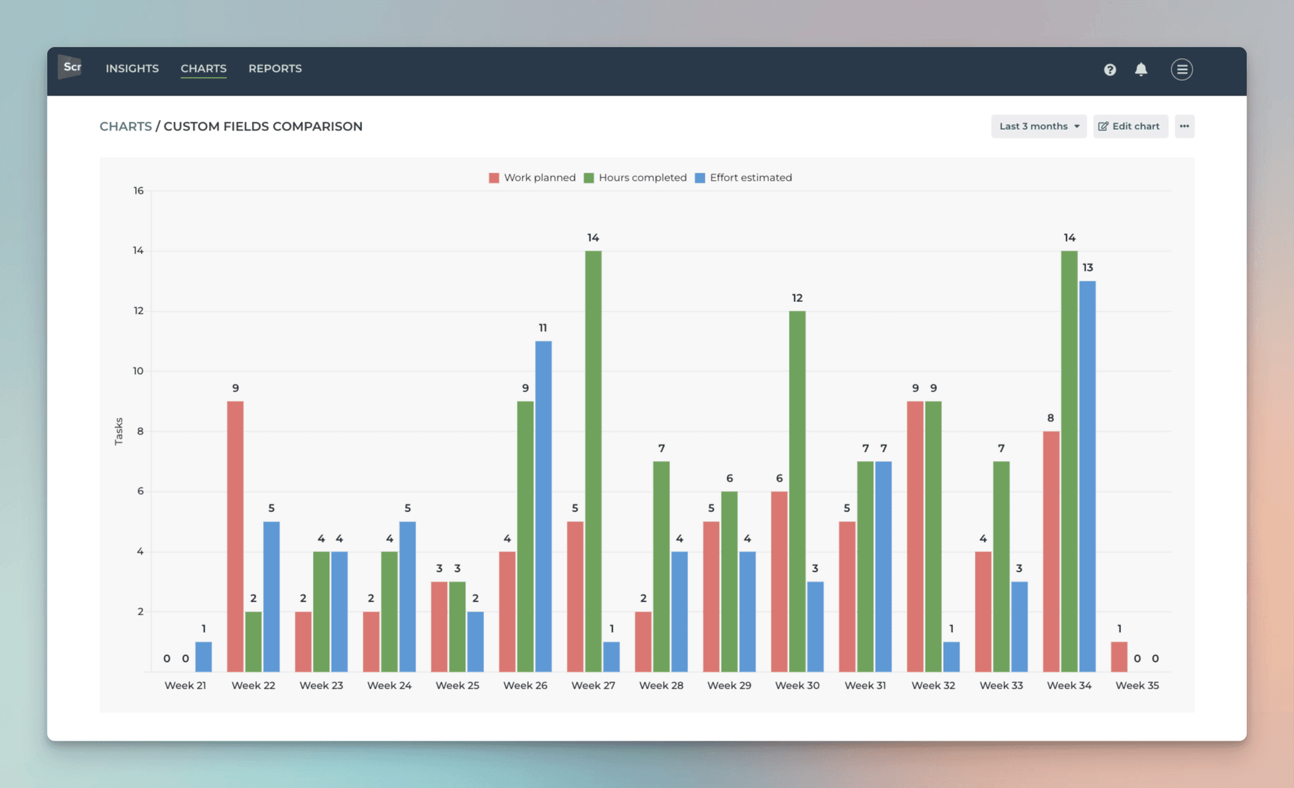The width and height of the screenshot is (1294, 788).
Task: Click the Edit chart button
Action: (x=1130, y=126)
